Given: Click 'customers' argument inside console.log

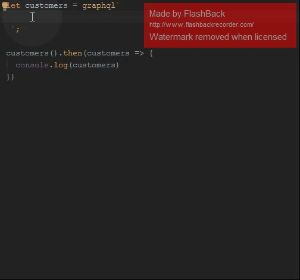Looking at the screenshot, I should pyautogui.click(x=94, y=65).
